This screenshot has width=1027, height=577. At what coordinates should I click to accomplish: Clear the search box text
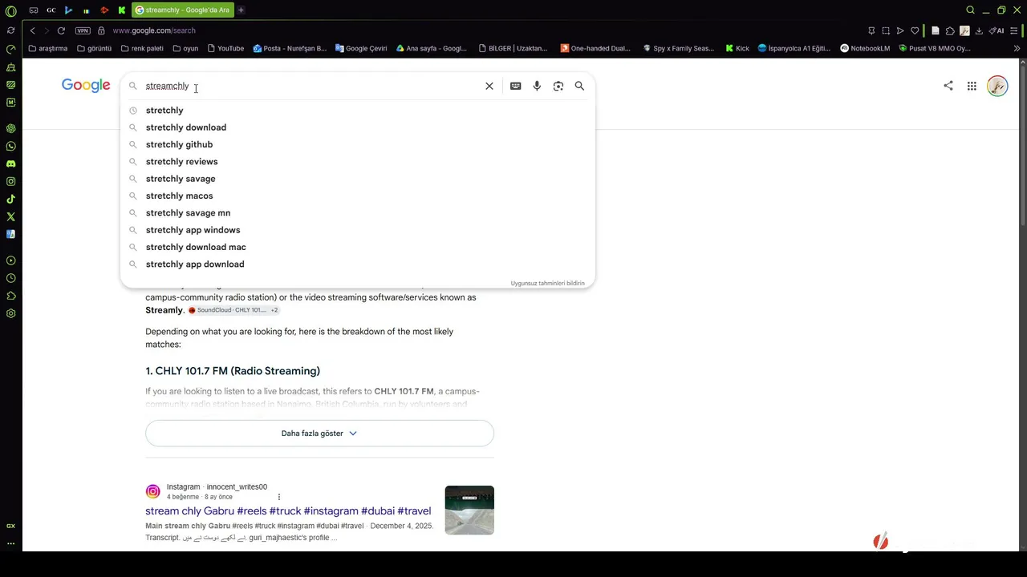pyautogui.click(x=489, y=86)
